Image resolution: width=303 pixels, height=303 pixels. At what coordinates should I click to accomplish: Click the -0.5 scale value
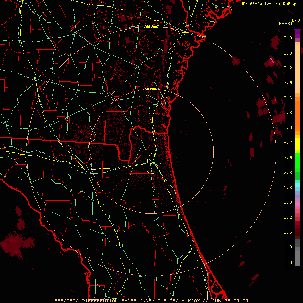(287, 232)
